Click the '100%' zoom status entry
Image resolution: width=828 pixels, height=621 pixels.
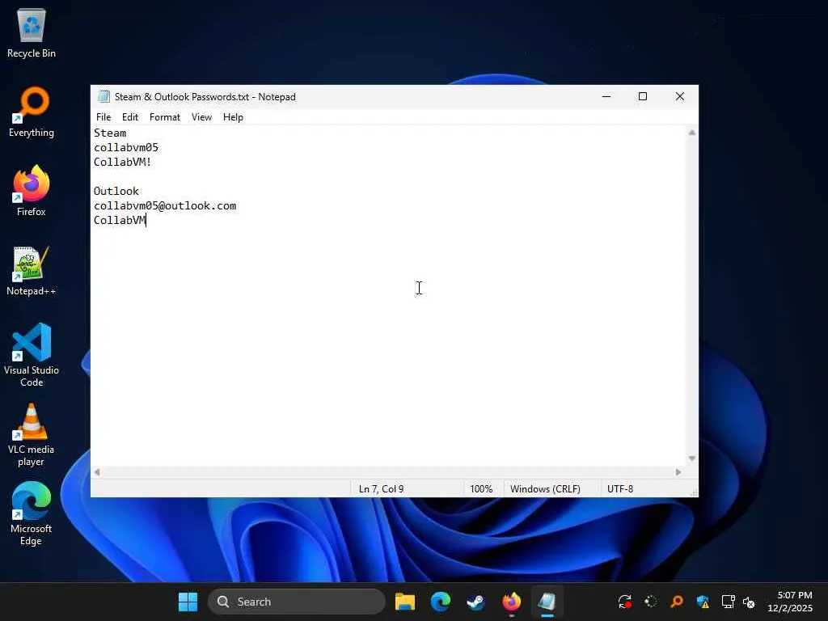481,489
